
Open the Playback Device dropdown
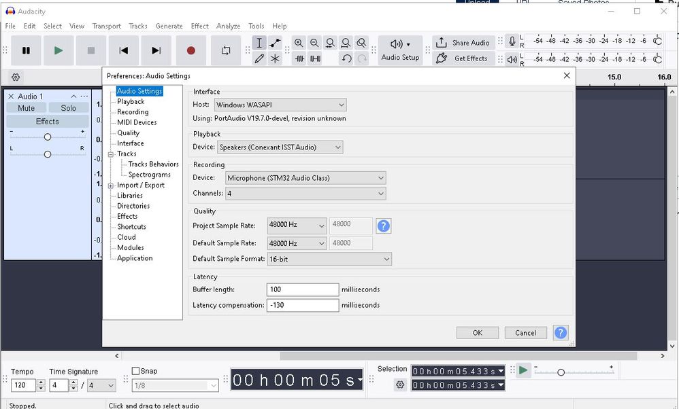click(x=280, y=147)
